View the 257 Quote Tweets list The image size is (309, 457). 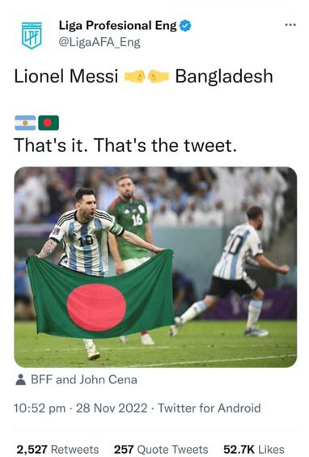point(161,450)
